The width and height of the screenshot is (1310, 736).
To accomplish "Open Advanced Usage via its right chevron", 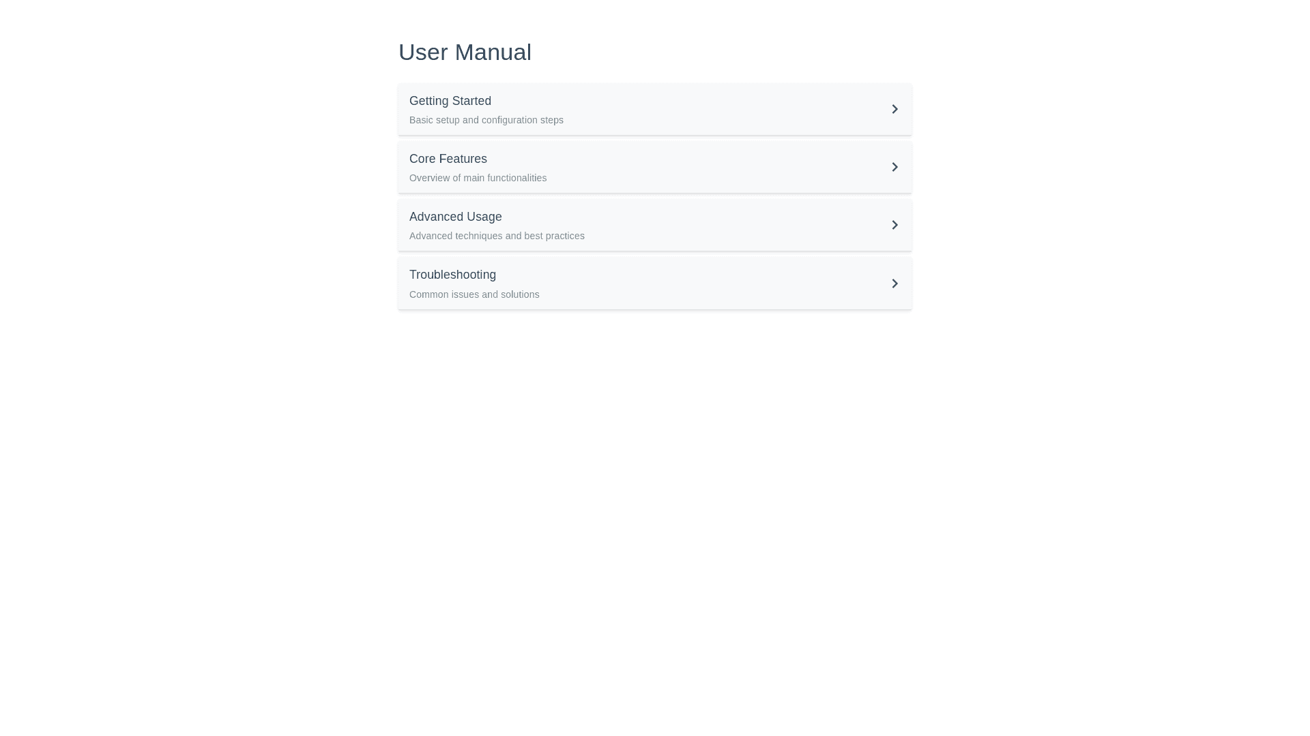I will pos(894,225).
